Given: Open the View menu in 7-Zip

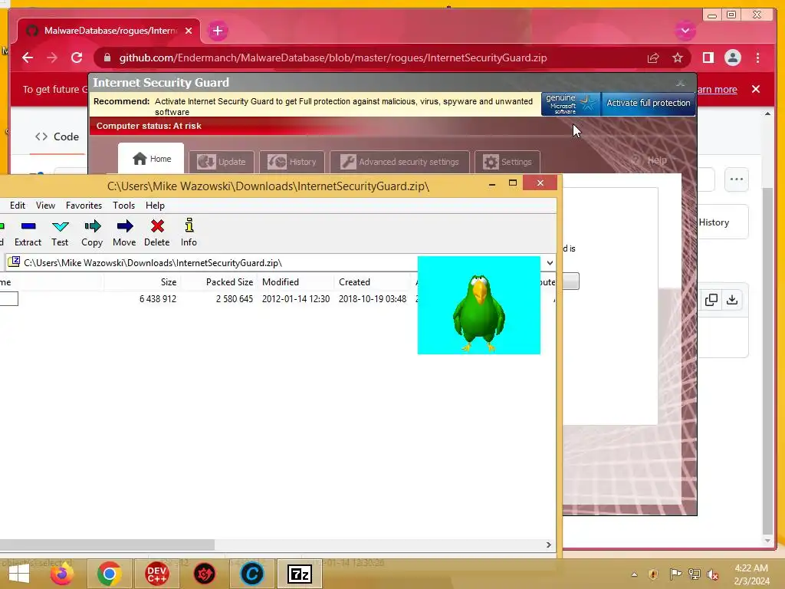Looking at the screenshot, I should click(45, 206).
